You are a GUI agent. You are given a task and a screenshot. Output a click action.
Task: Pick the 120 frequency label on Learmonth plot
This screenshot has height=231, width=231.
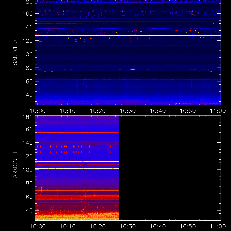pyautogui.click(x=27, y=156)
